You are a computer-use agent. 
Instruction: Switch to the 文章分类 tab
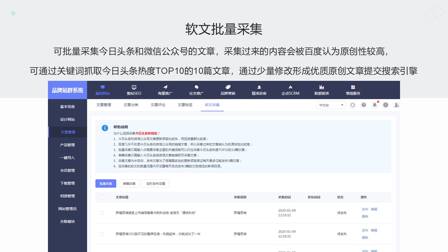131,105
